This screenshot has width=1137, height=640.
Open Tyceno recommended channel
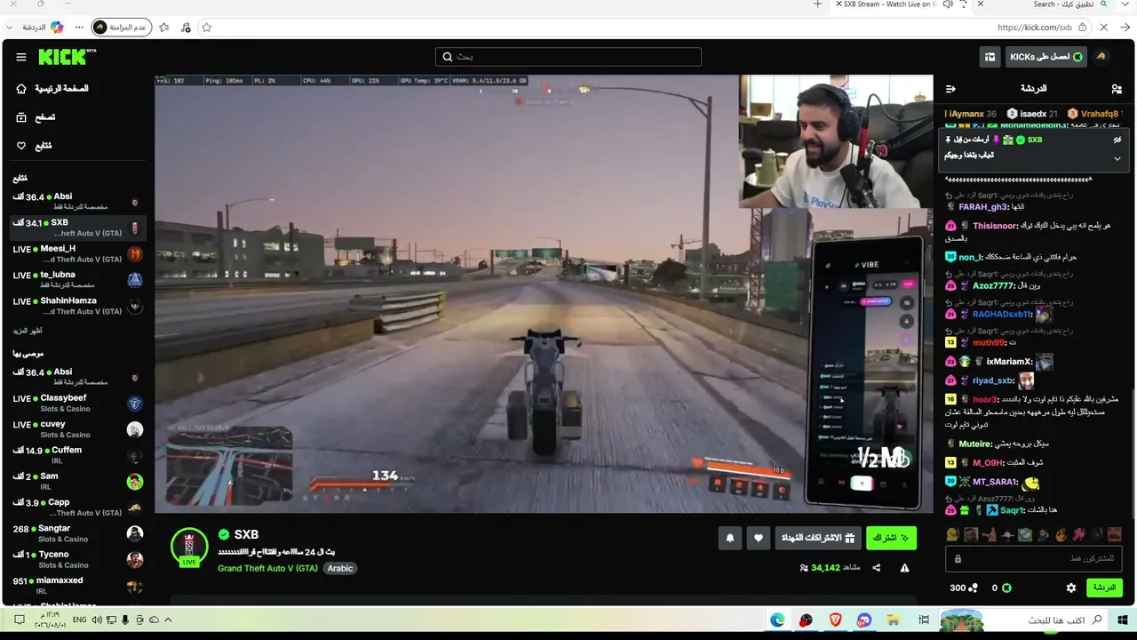click(x=77, y=559)
